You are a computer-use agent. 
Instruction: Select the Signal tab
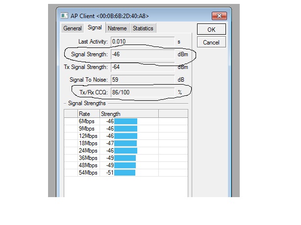tap(95, 27)
